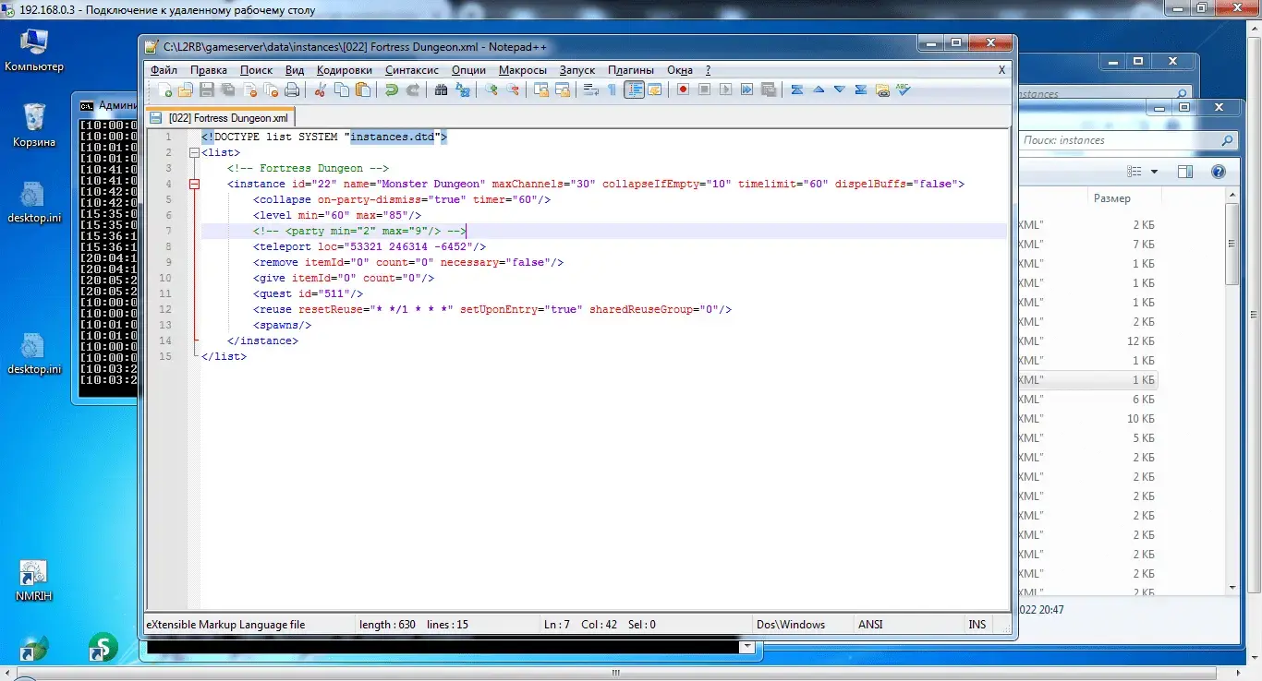Click 'length : 630' in status bar
Screen dimensions: 1262x681
coord(387,625)
